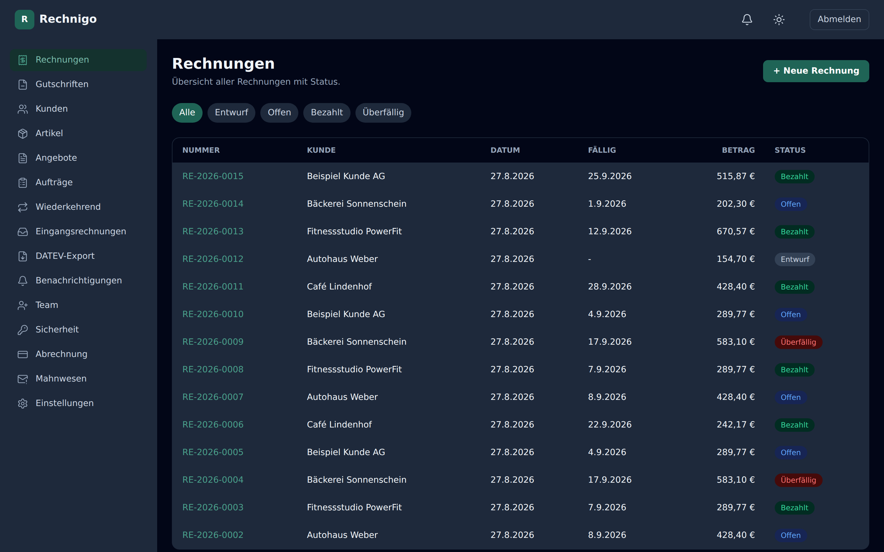Click the Angebote file icon
The width and height of the screenshot is (884, 552).
tap(23, 158)
